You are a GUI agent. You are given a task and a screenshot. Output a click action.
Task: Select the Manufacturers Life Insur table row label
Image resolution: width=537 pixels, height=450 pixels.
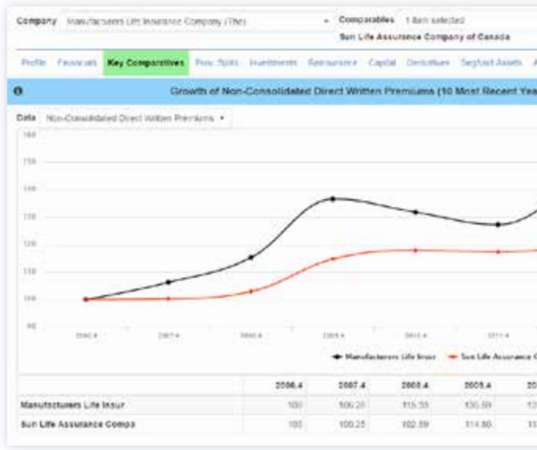72,405
